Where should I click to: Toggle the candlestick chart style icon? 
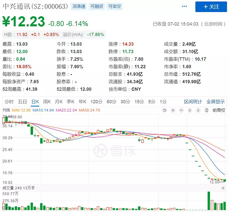click(x=206, y=110)
